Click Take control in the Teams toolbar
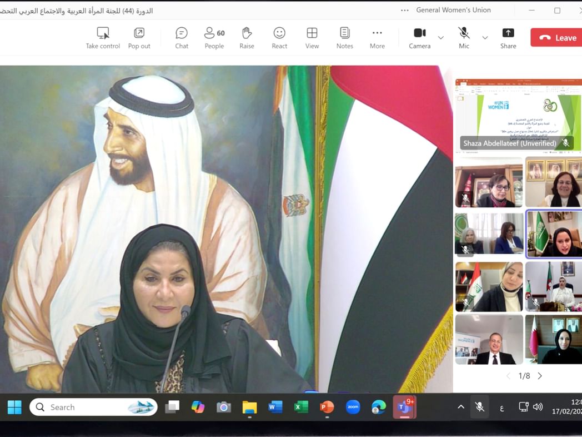The height and width of the screenshot is (437, 582). coord(103,38)
